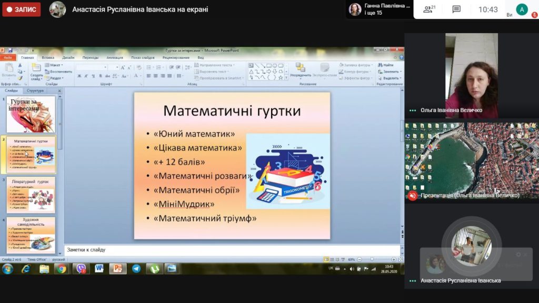Screen dimensions: 539x303
Task: Click the Cut scissors icon in ribbon
Action: coord(20,65)
